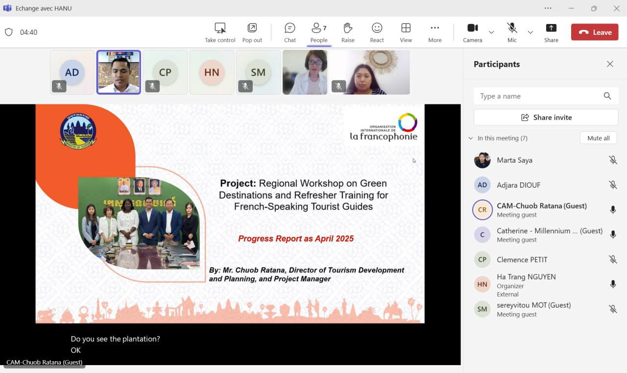Pop out the shared content
Screen dimensions: 627x373
252,32
